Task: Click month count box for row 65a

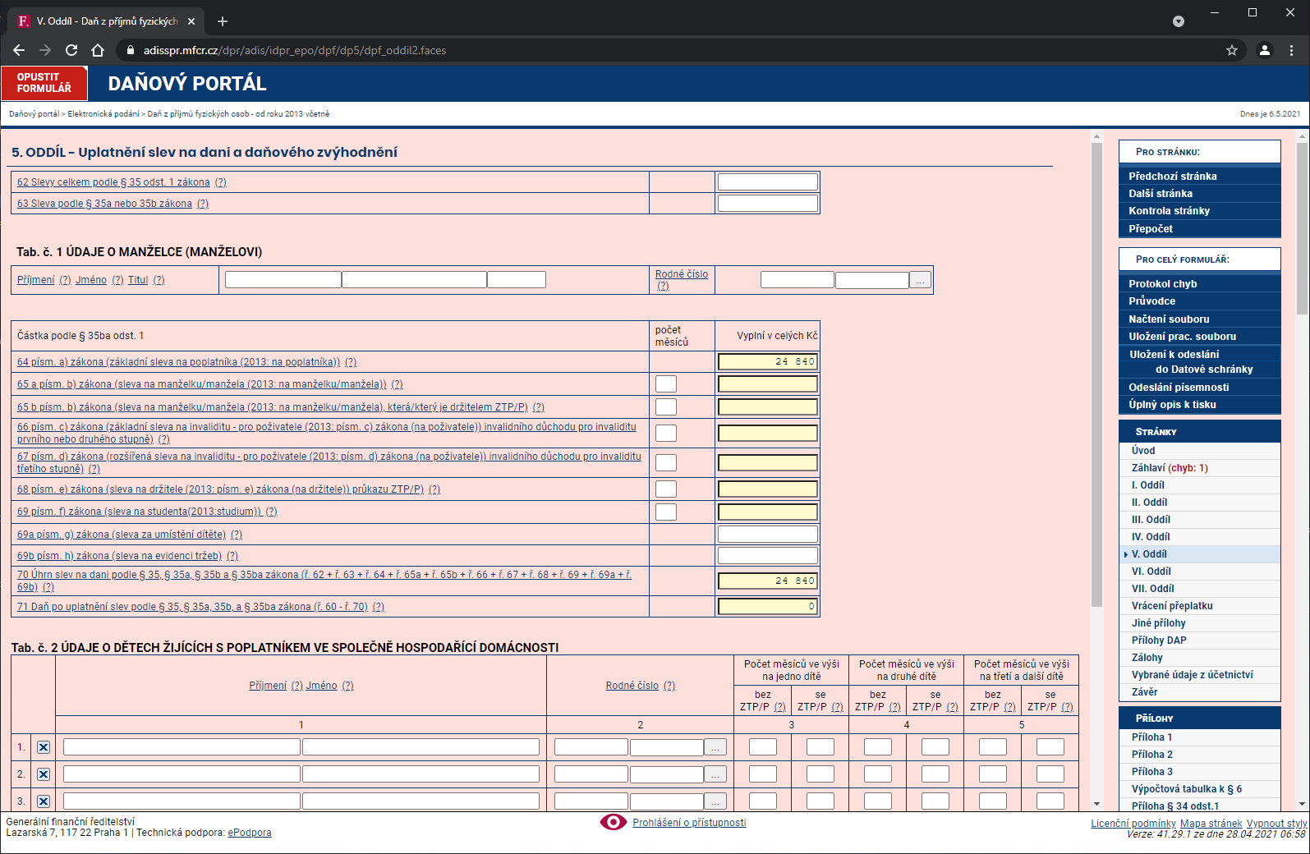Action: point(666,384)
